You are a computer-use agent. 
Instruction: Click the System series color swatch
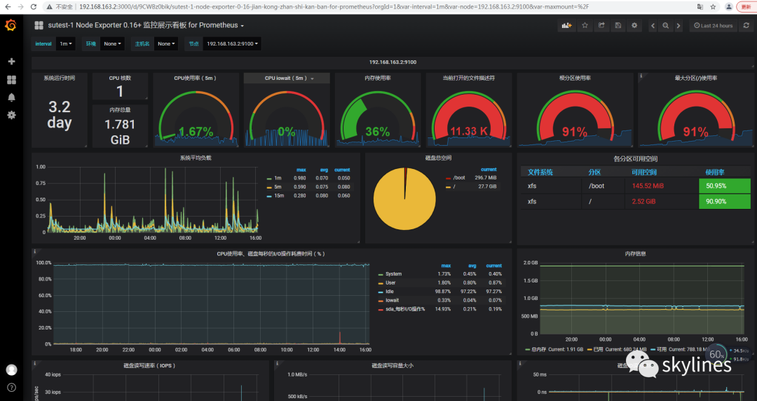(381, 274)
